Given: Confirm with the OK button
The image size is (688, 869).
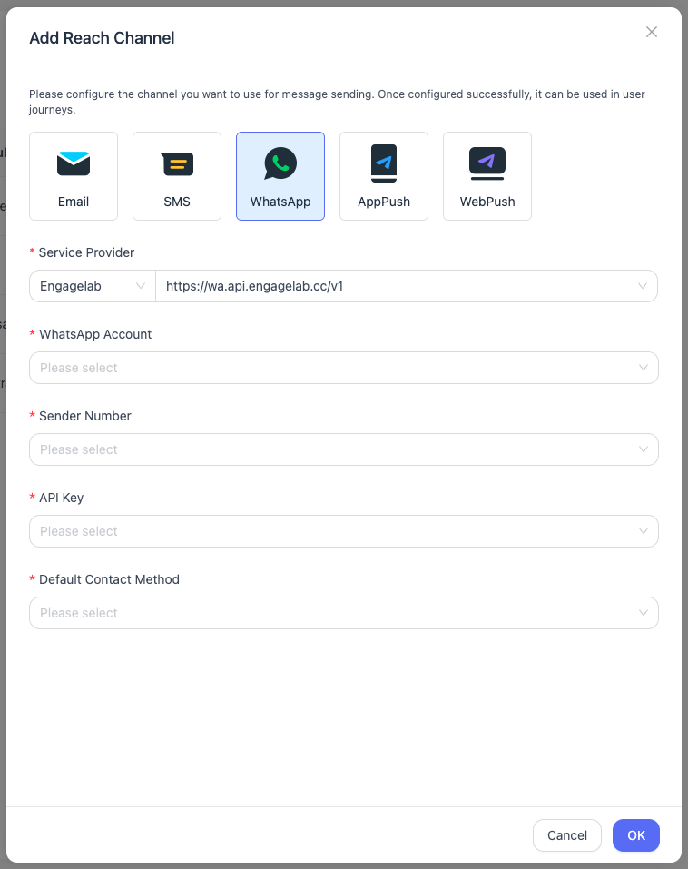Looking at the screenshot, I should pyautogui.click(x=636, y=835).
